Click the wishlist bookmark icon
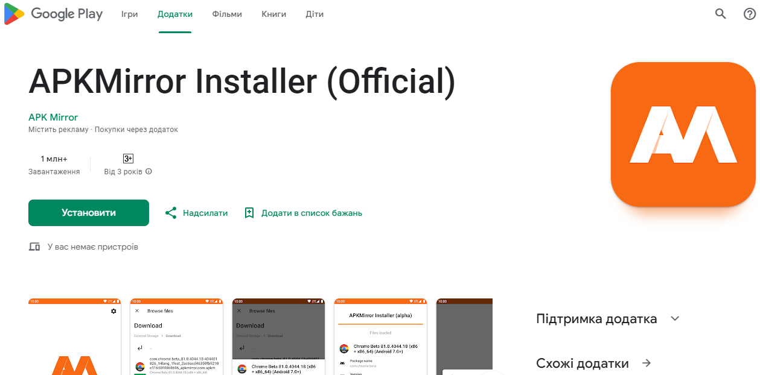This screenshot has width=760, height=375. 249,213
